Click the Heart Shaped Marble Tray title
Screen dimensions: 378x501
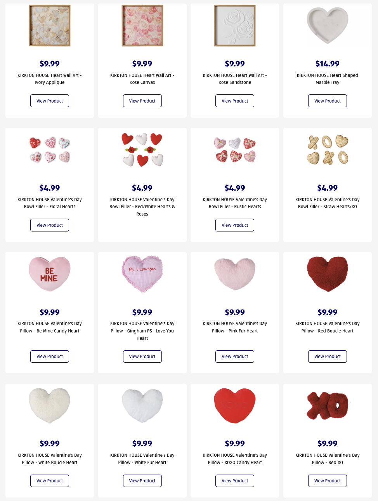click(328, 79)
